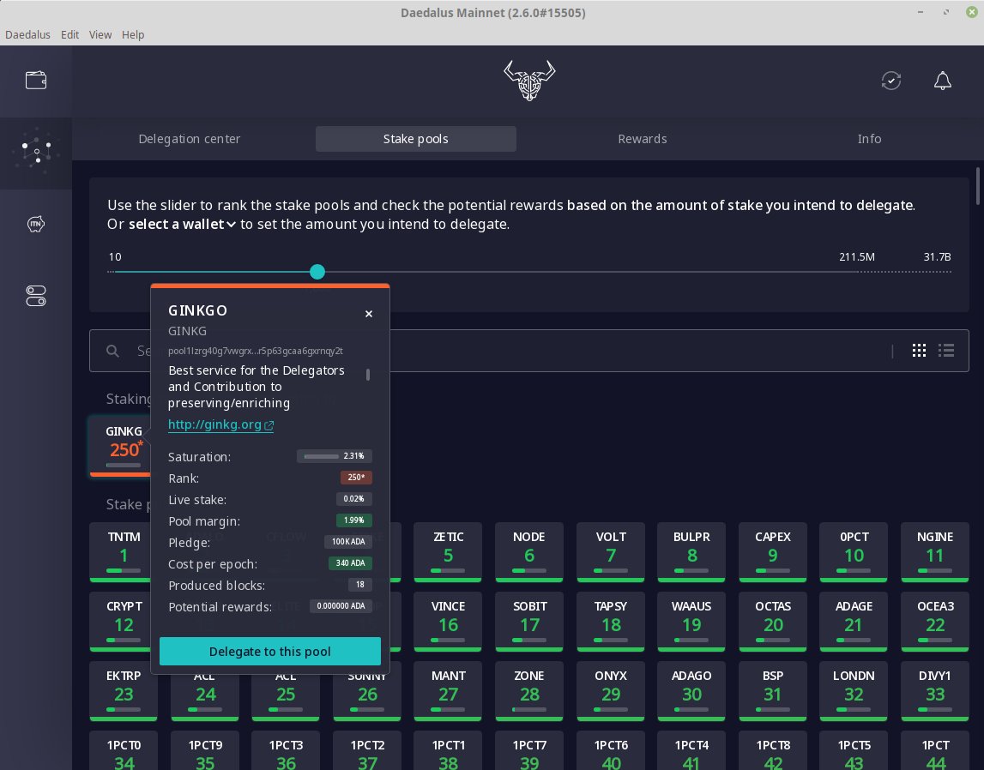This screenshot has height=770, width=984.
Task: Open the ADAGE pool ranked 21
Action: coord(854,622)
